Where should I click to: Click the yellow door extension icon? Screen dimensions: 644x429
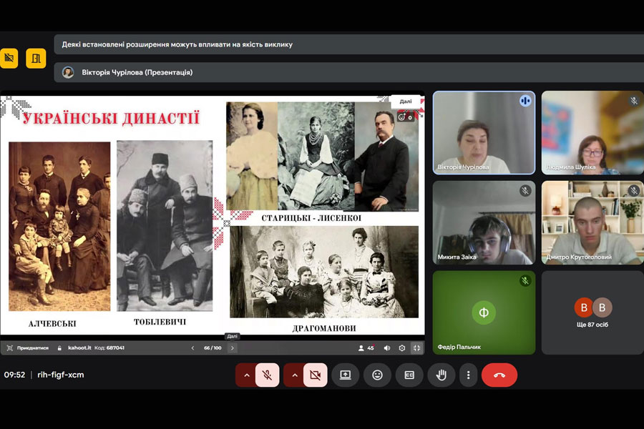tap(36, 58)
